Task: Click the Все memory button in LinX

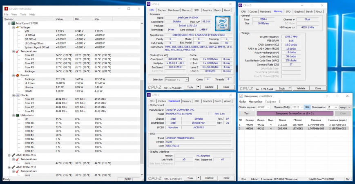Action: pos(307,107)
